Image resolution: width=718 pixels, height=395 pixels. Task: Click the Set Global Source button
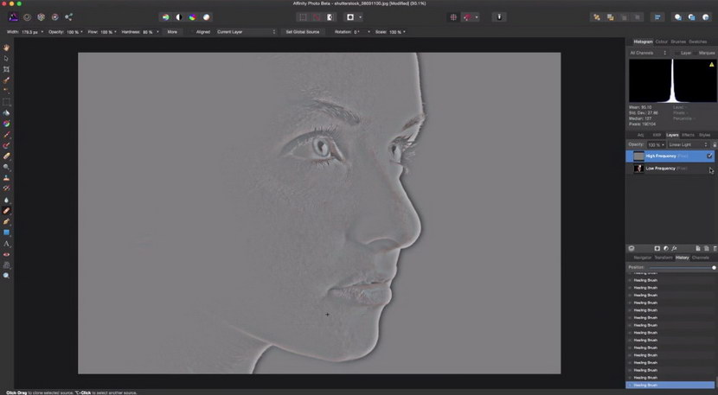(302, 32)
